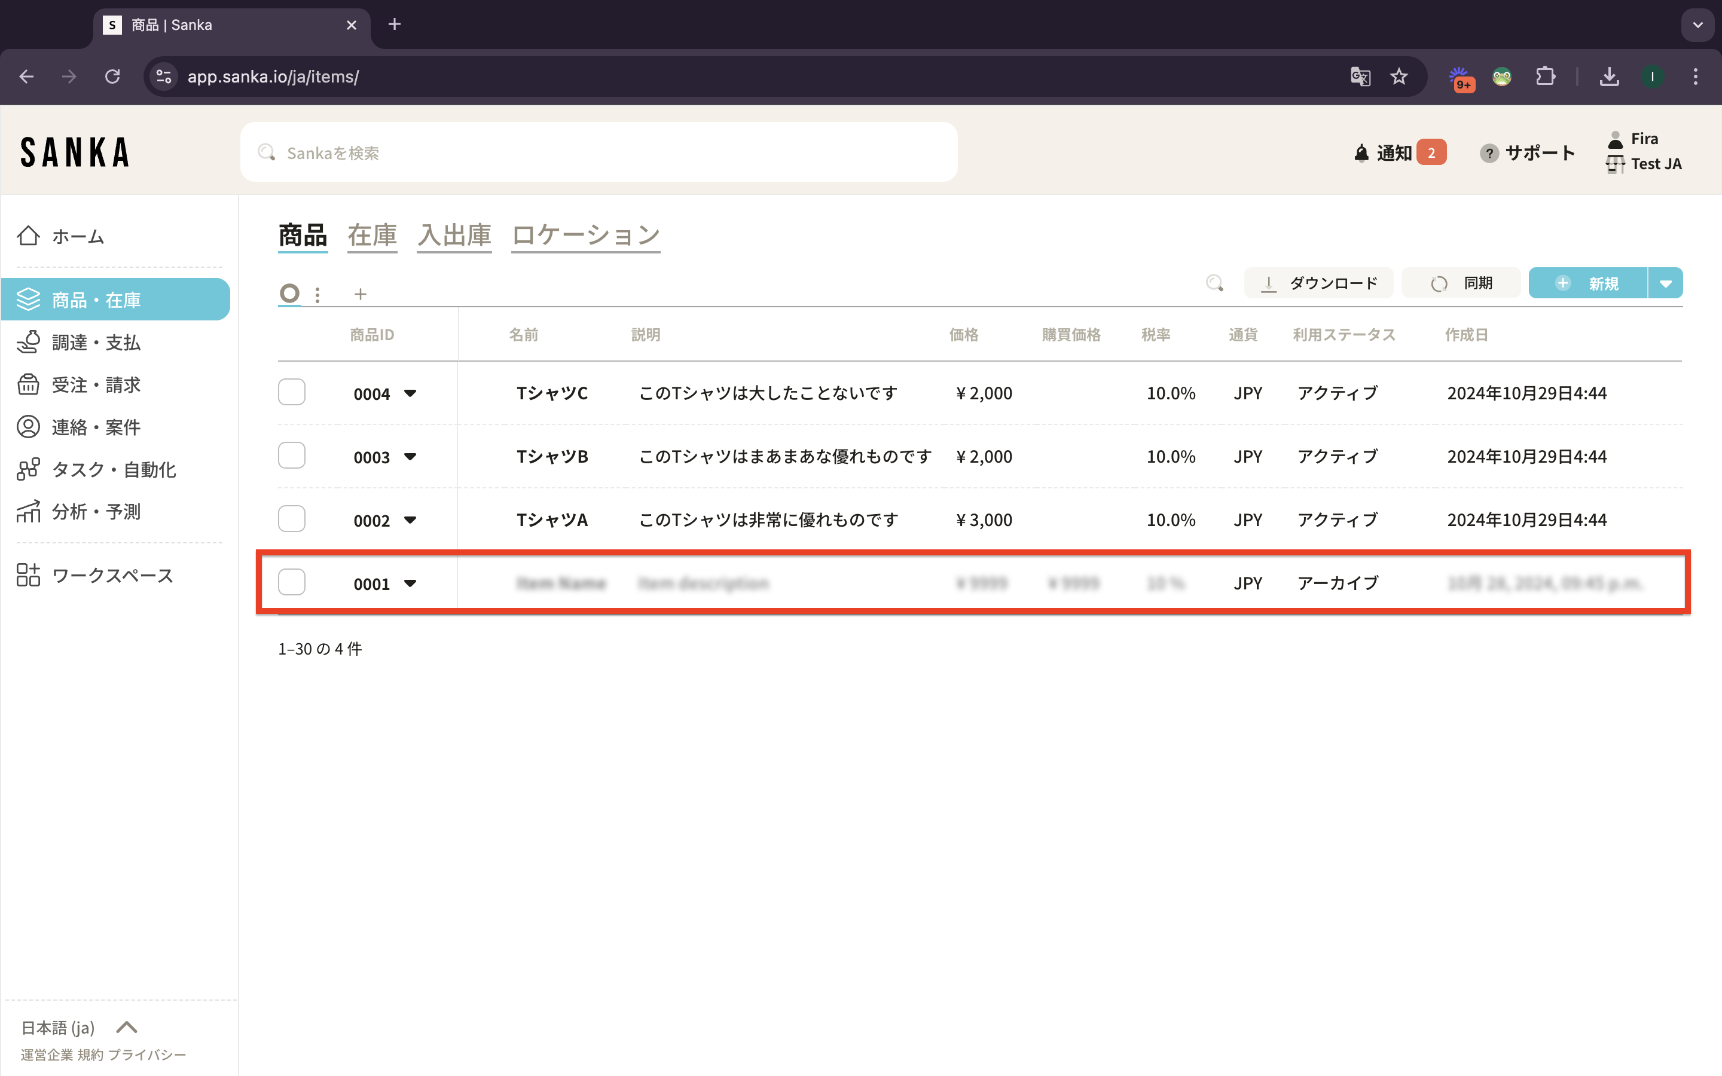Switch to the 在庫 tab
Viewport: 1722px width, 1076px height.
372,236
